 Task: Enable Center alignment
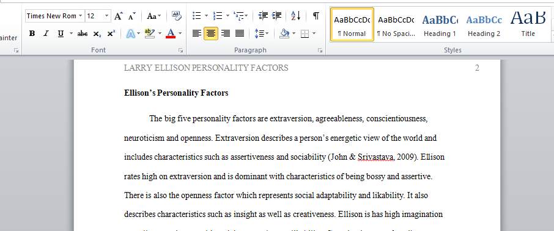[x=211, y=34]
